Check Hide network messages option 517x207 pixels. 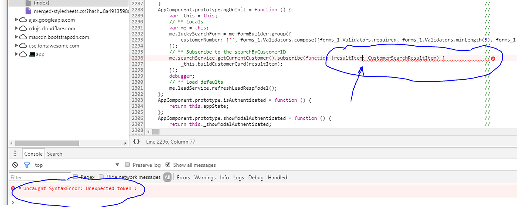click(102, 177)
